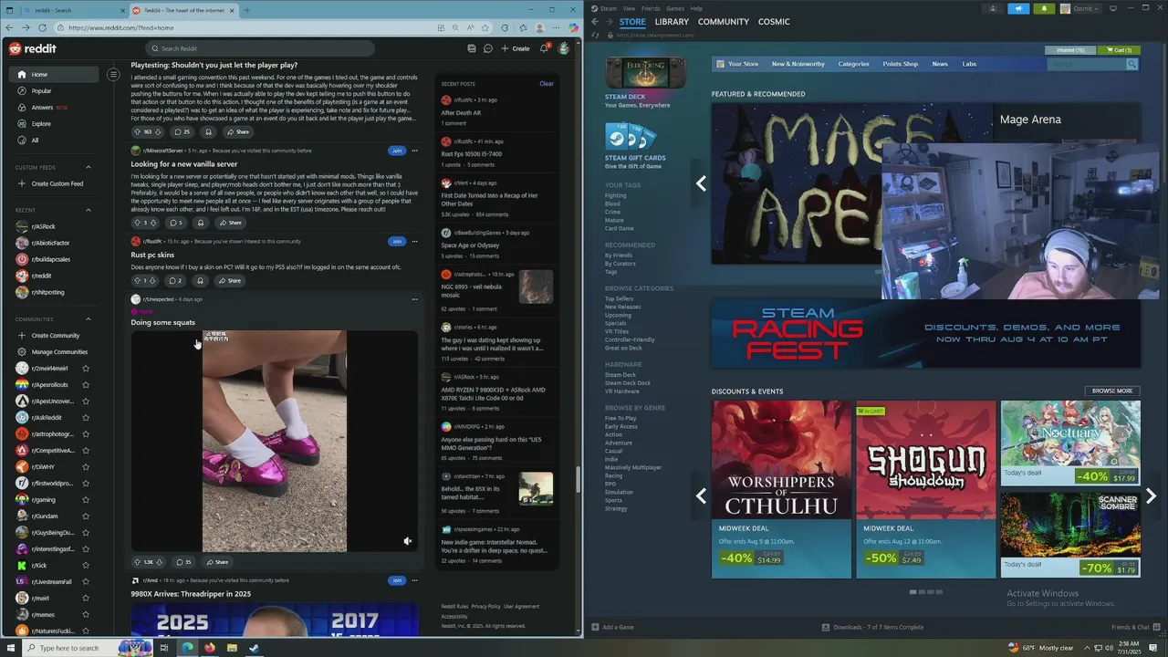Give award on the vanilla server post
This screenshot has width=1168, height=657.
[201, 223]
